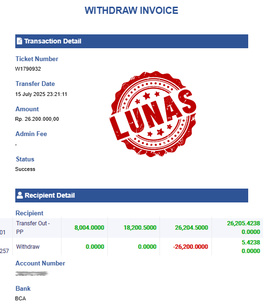Click the Bank label
This screenshot has width=263, height=307.
23,288
